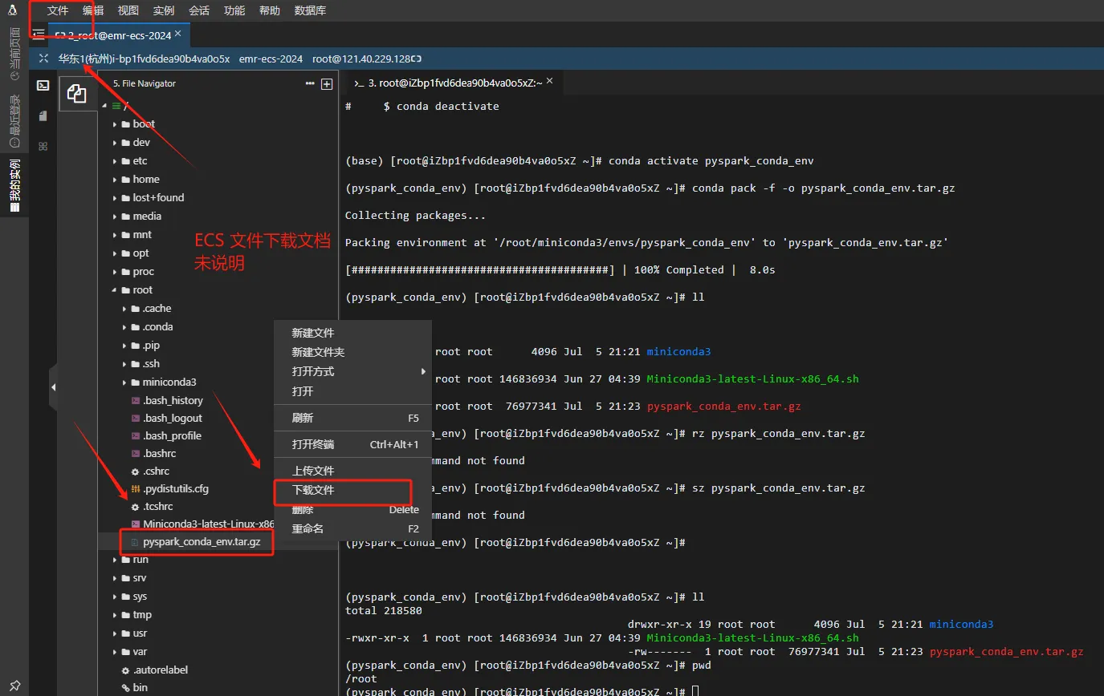
Task: Open the 功能 menu
Action: click(234, 10)
